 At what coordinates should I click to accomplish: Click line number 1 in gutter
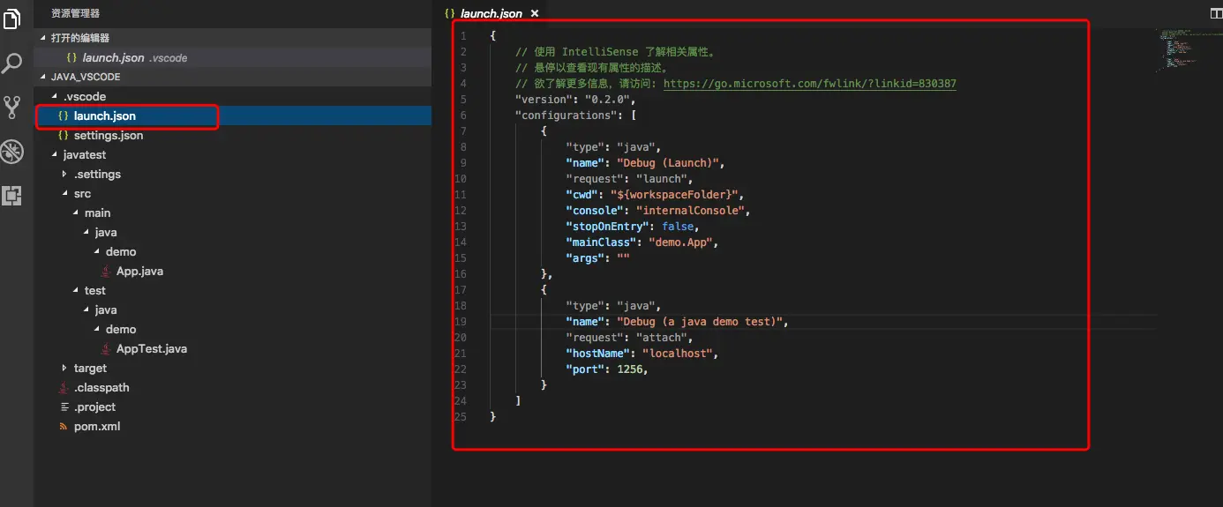pyautogui.click(x=462, y=36)
